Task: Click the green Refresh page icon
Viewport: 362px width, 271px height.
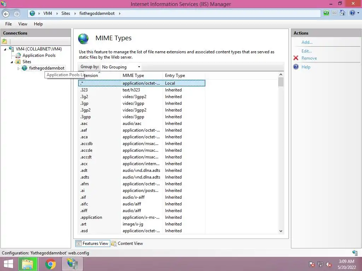Action: coord(326,13)
